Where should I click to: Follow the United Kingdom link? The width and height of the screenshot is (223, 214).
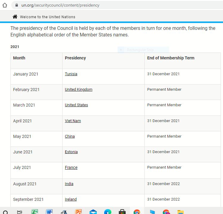[79, 90]
